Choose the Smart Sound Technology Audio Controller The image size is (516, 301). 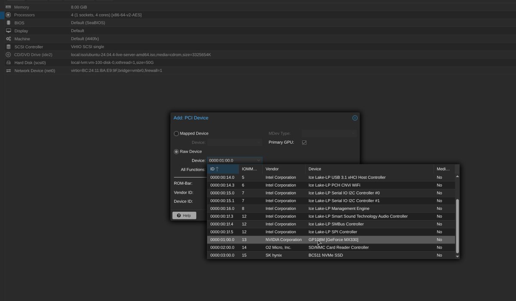[x=331, y=216]
